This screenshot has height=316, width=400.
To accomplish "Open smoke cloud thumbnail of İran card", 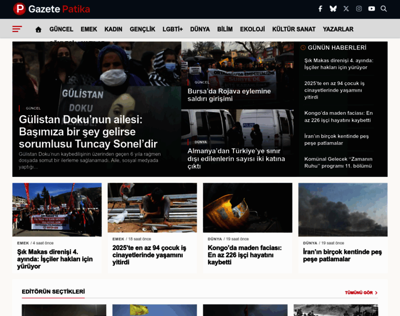I will tap(343, 210).
